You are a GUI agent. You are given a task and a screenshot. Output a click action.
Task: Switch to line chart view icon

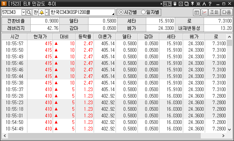(x=204, y=12)
